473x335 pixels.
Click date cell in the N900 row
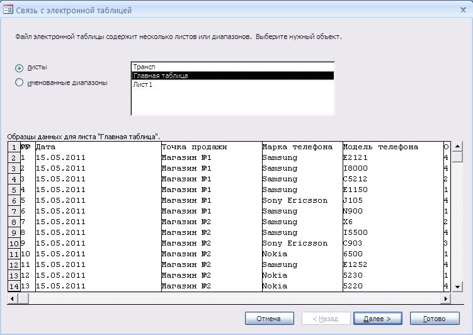[x=98, y=211]
